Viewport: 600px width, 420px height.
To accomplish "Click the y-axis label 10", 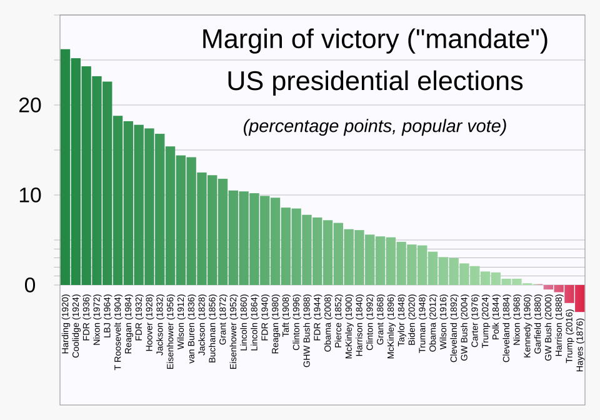I will coord(29,196).
